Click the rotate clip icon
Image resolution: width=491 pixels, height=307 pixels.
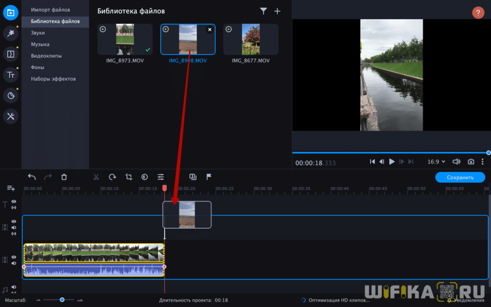click(x=112, y=177)
